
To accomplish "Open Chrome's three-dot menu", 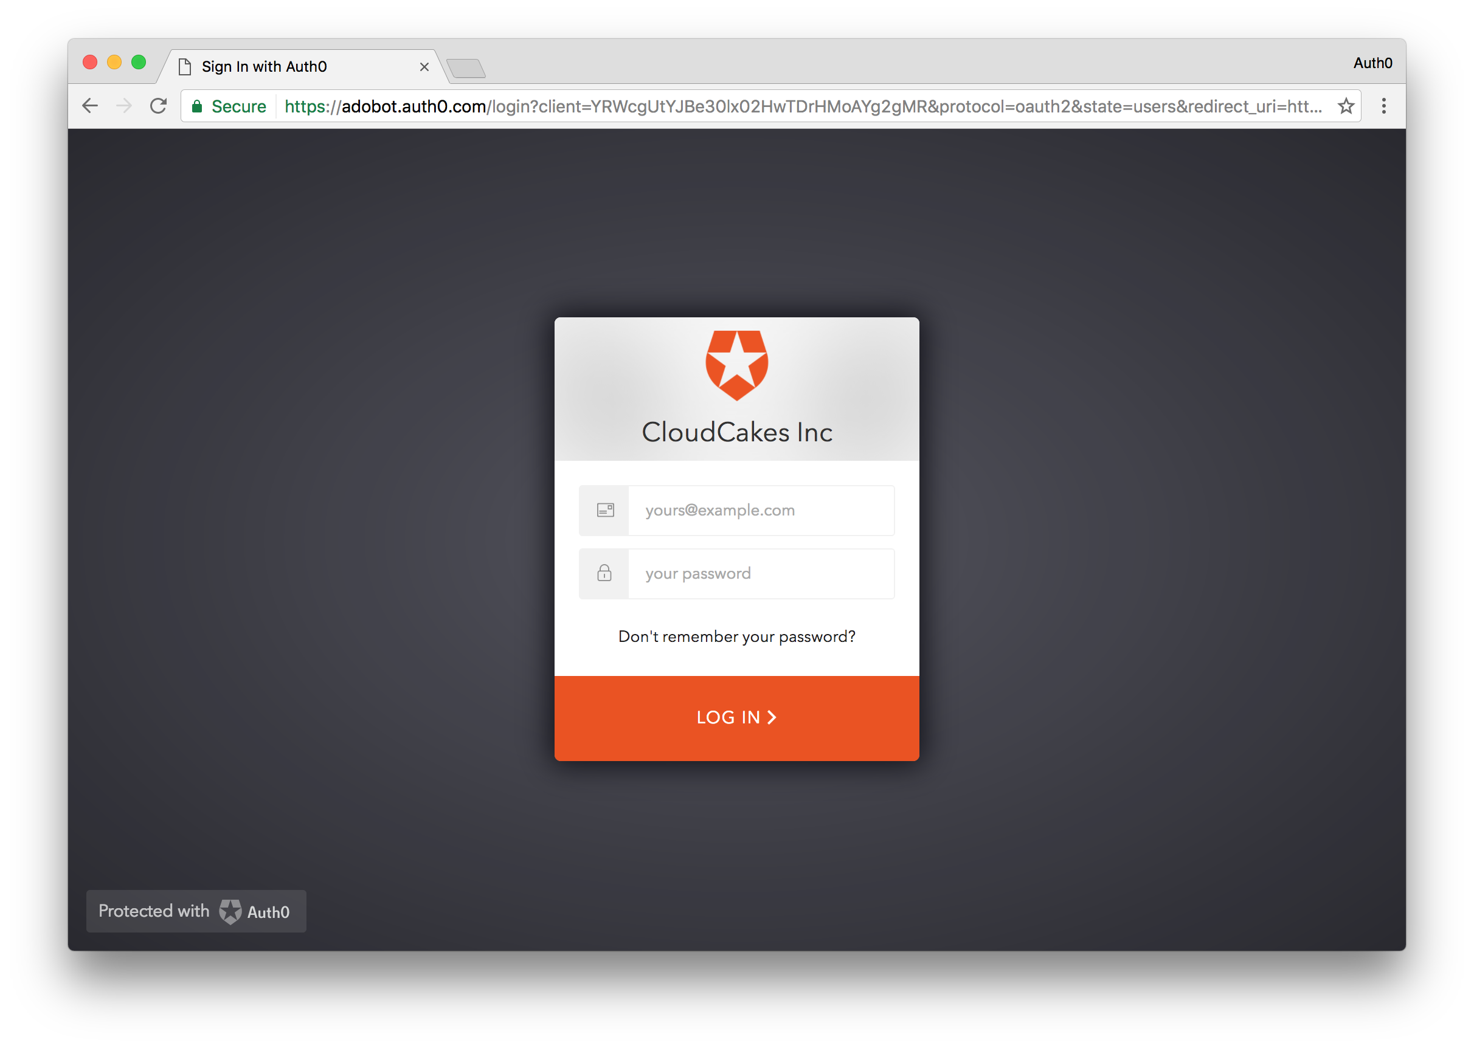I will [1383, 106].
